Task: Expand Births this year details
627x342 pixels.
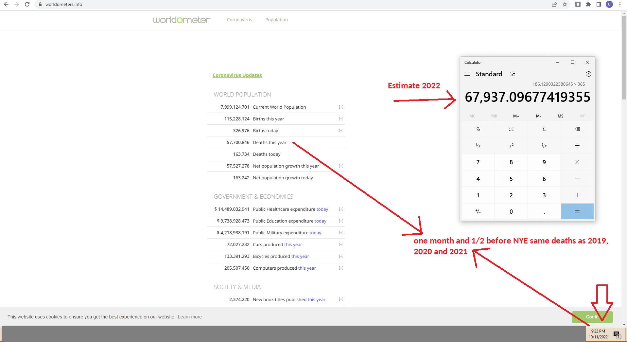Action: pyautogui.click(x=341, y=119)
